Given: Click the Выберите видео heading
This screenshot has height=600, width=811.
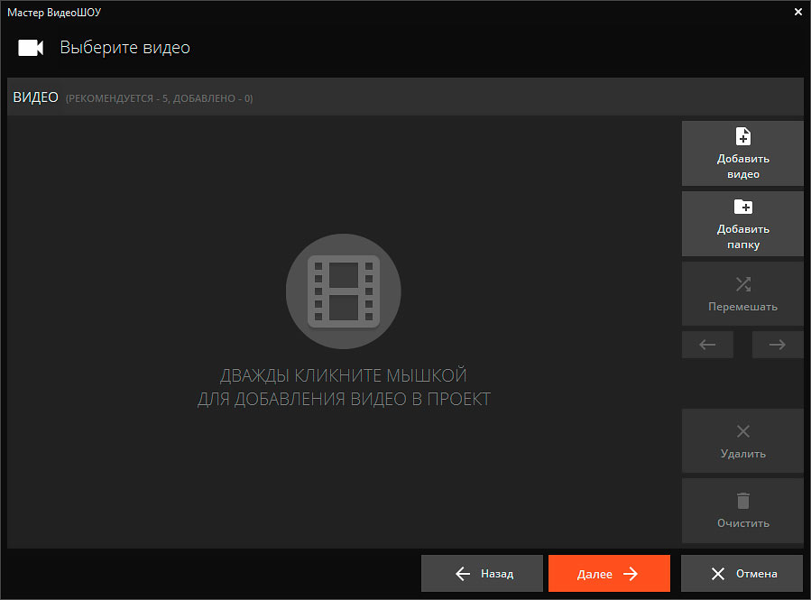Looking at the screenshot, I should click(x=124, y=48).
